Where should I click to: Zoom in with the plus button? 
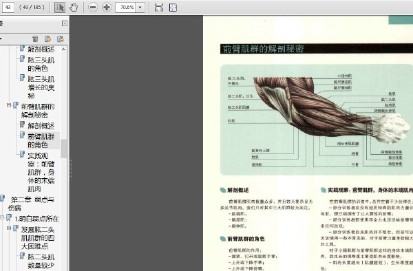[x=107, y=8]
